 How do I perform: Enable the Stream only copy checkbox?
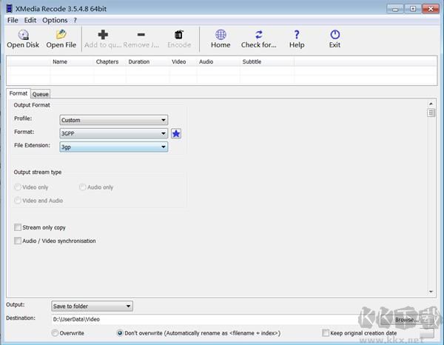pos(18,227)
